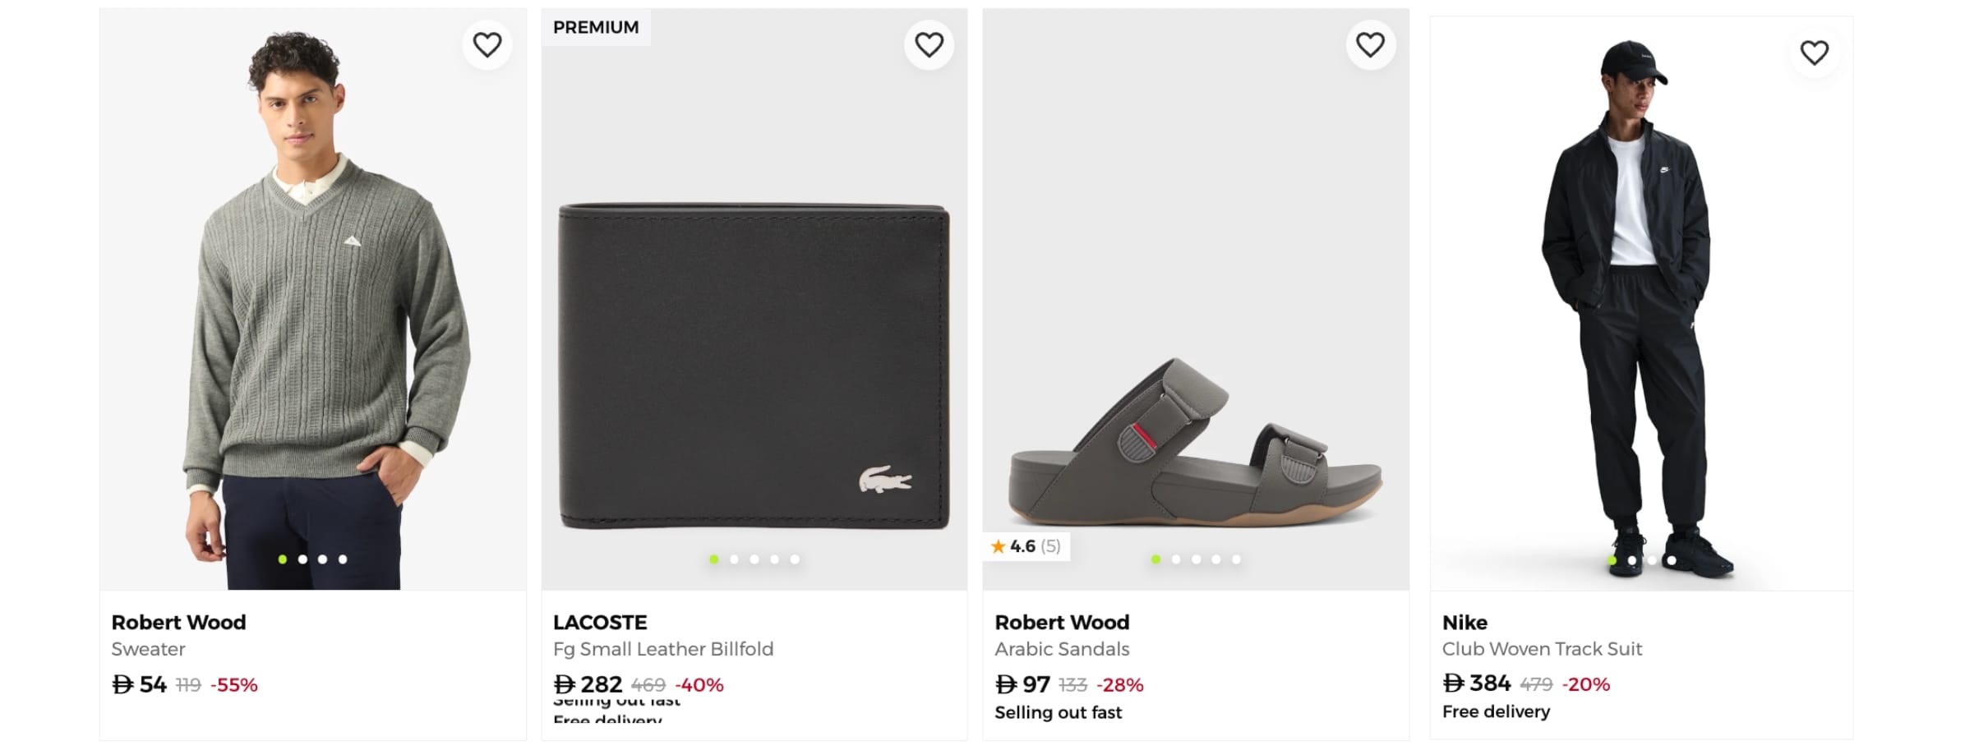1965x750 pixels.
Task: Open Arabic Sandals product title link
Action: pyautogui.click(x=1062, y=649)
